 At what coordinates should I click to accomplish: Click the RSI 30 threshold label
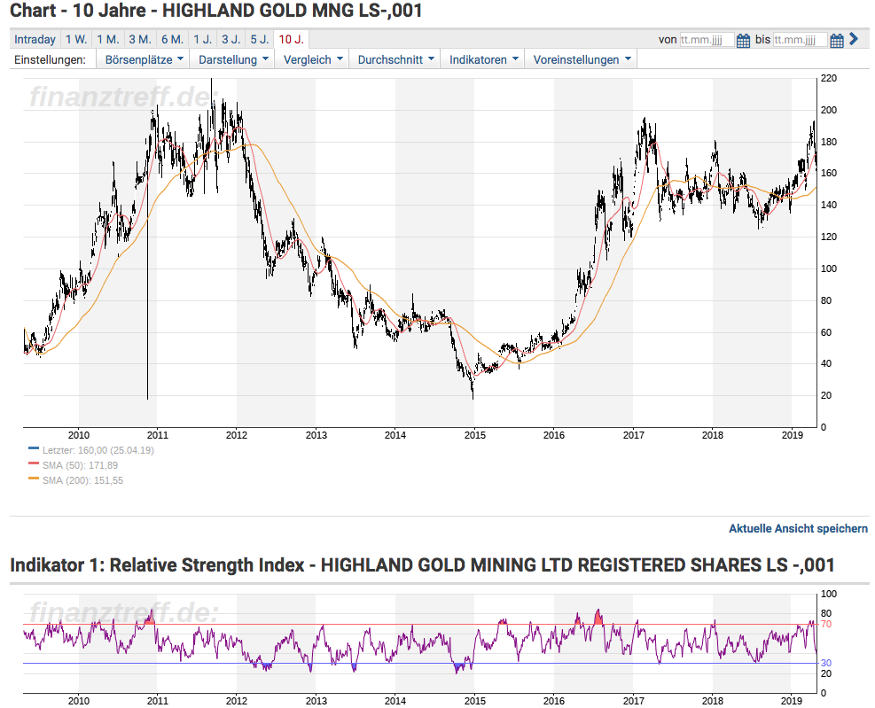point(826,663)
